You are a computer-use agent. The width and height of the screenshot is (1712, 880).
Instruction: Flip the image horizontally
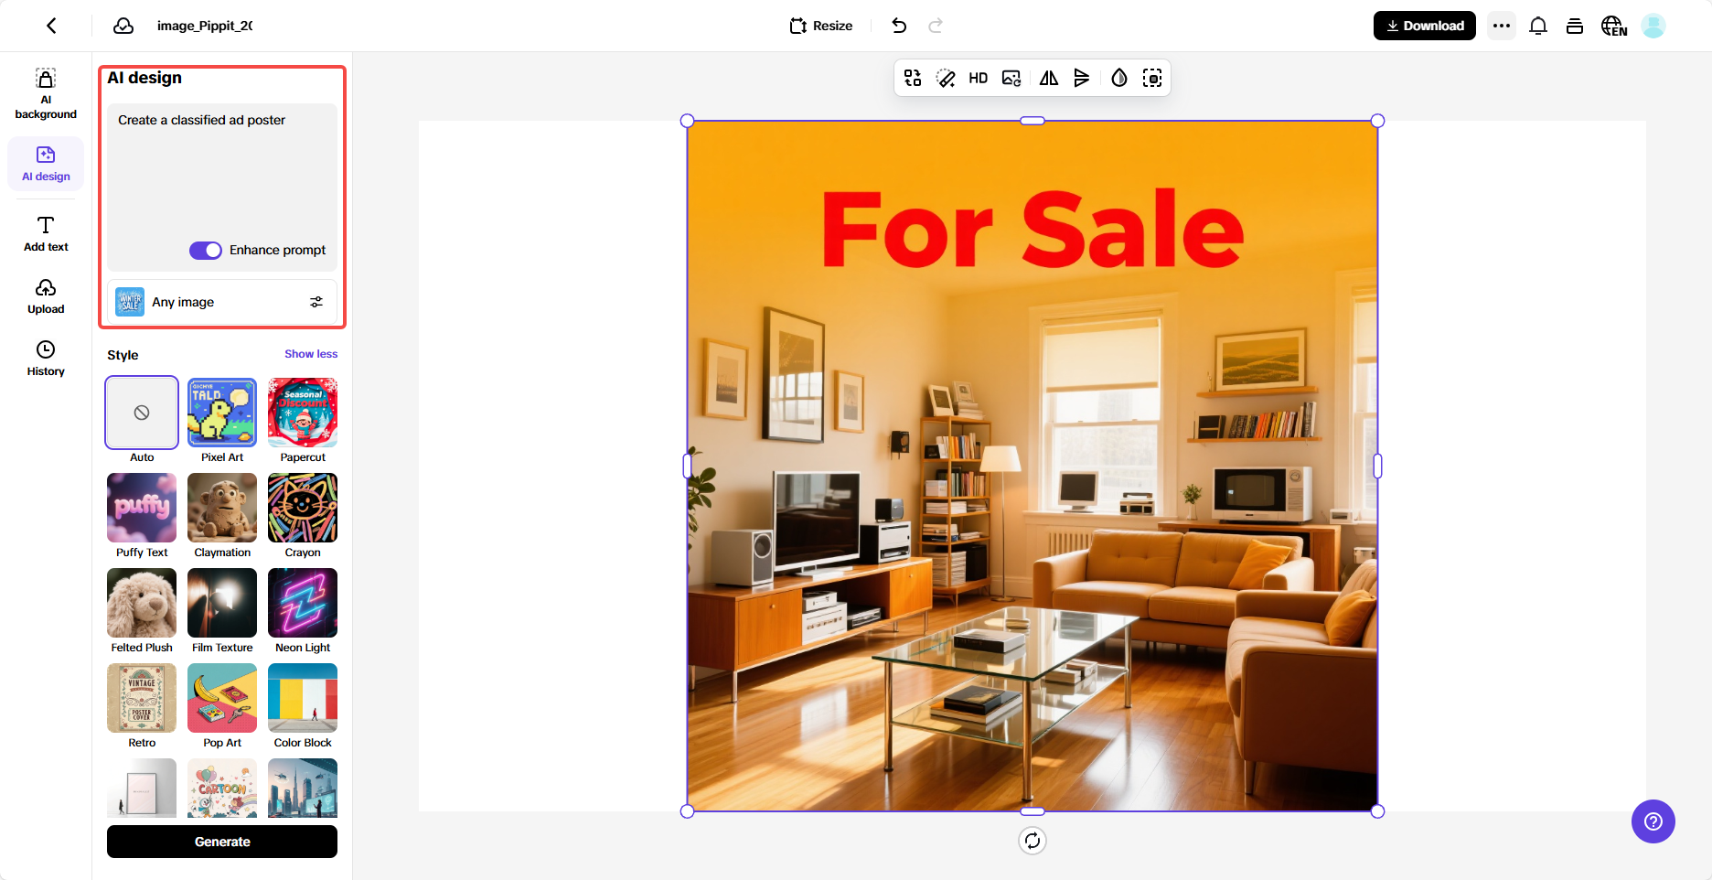coord(1048,78)
